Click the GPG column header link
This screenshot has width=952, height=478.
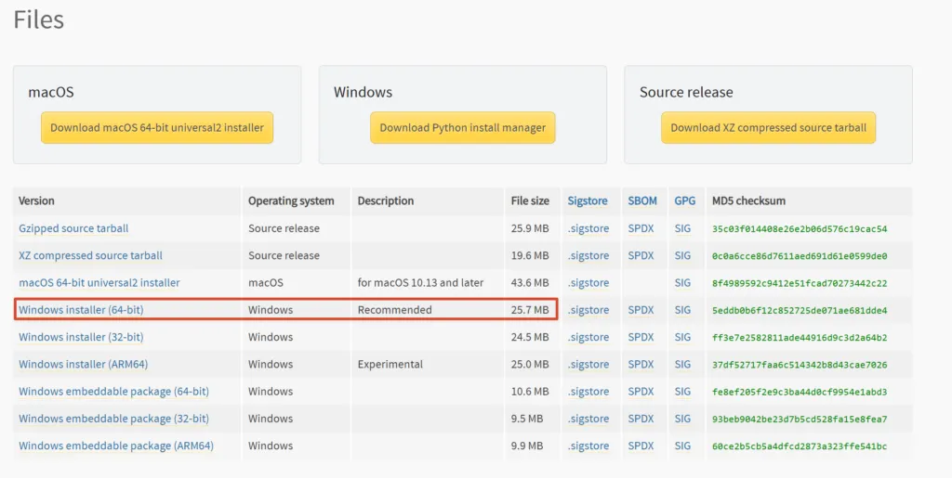(685, 200)
